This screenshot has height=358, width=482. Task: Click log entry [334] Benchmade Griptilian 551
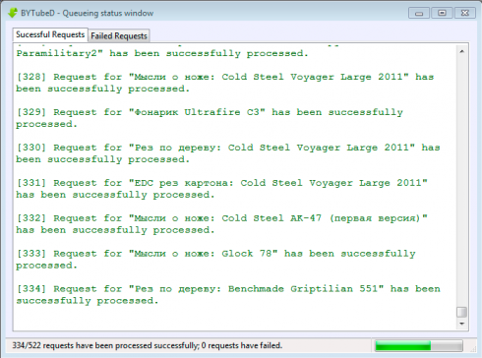pos(228,295)
